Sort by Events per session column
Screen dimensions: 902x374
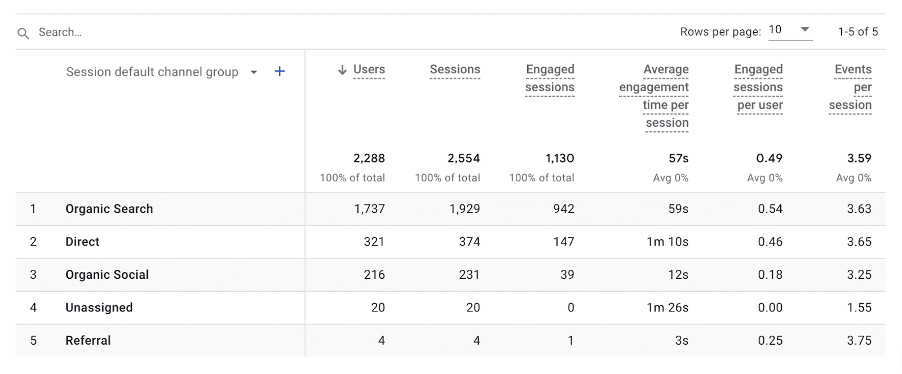(852, 87)
